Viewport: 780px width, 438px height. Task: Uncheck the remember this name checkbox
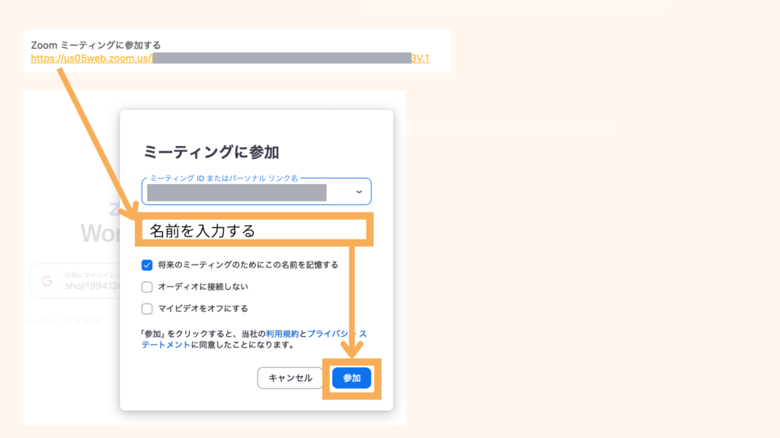pos(149,266)
